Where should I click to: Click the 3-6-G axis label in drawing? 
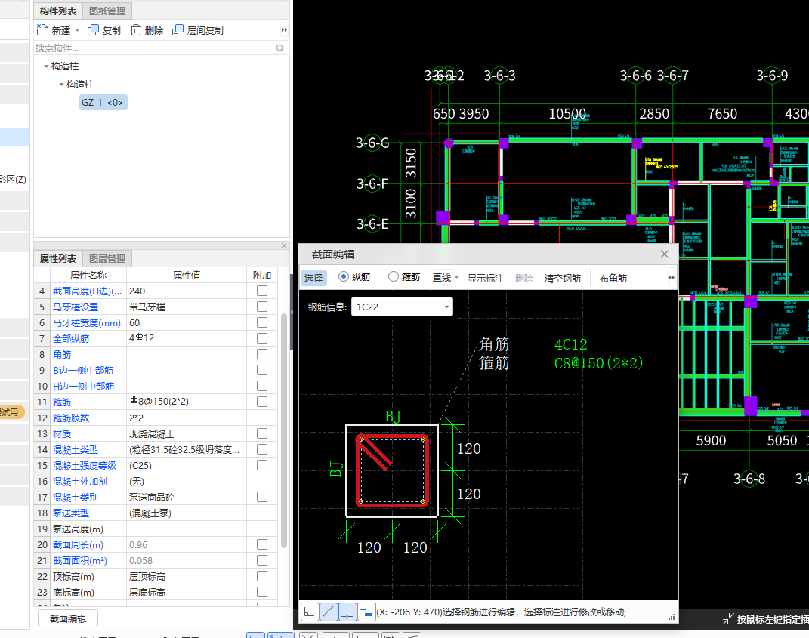point(372,143)
